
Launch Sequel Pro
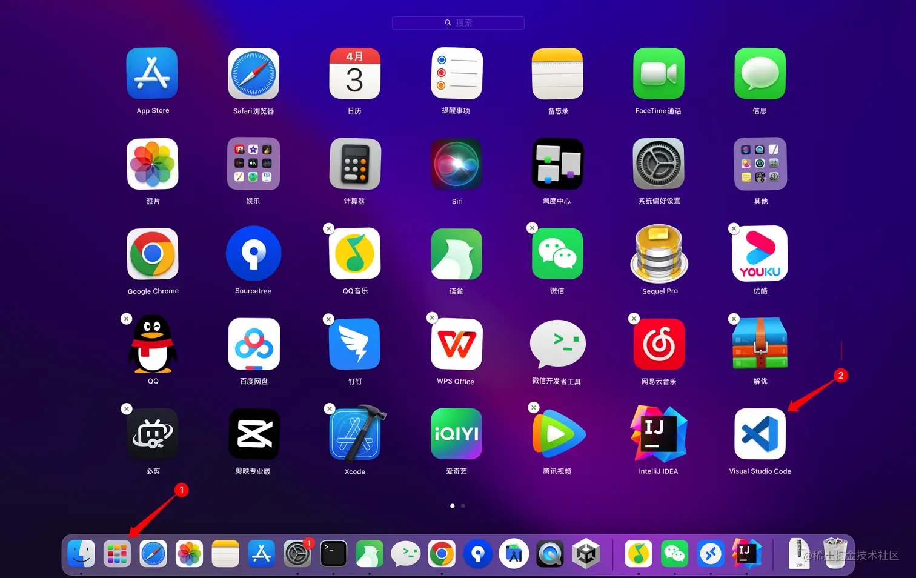(x=659, y=254)
